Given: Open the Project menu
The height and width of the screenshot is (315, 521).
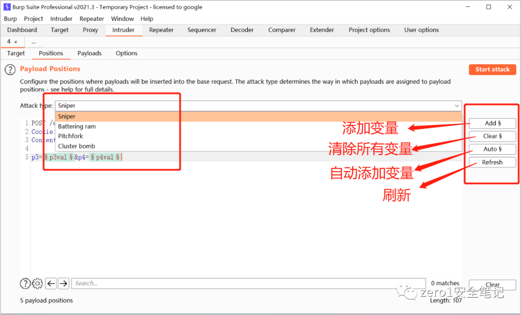Looking at the screenshot, I should click(33, 19).
